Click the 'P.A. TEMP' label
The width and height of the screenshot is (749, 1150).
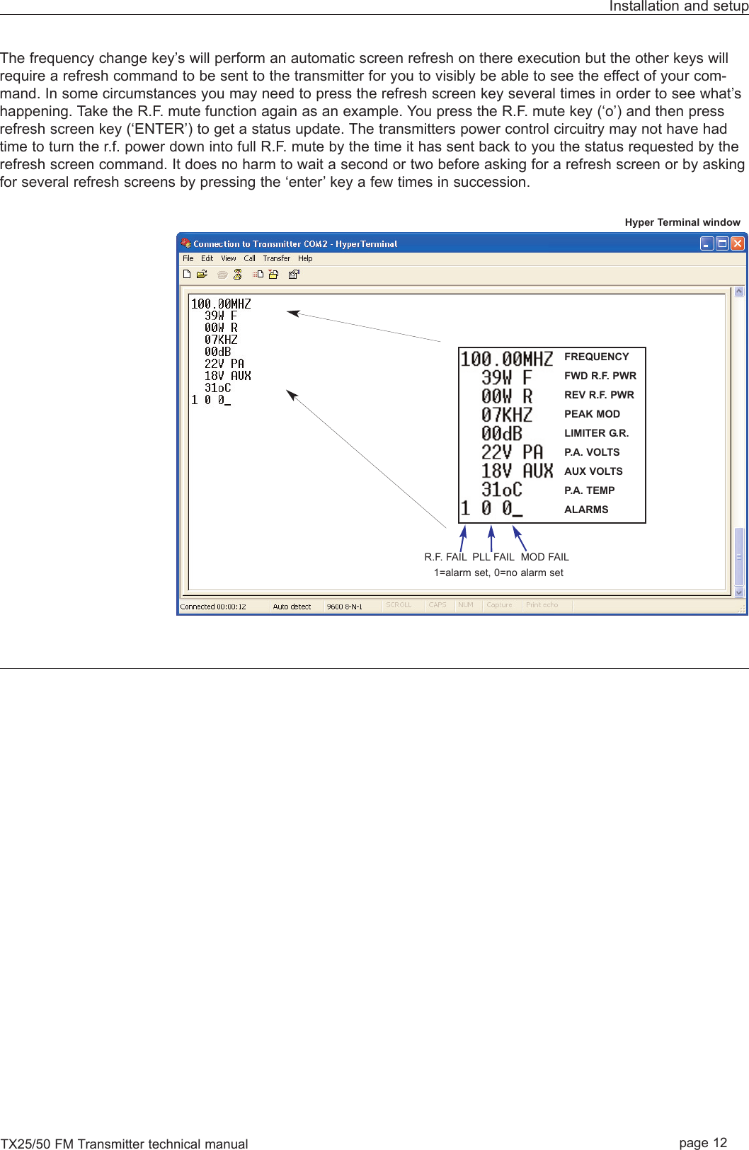coord(589,490)
